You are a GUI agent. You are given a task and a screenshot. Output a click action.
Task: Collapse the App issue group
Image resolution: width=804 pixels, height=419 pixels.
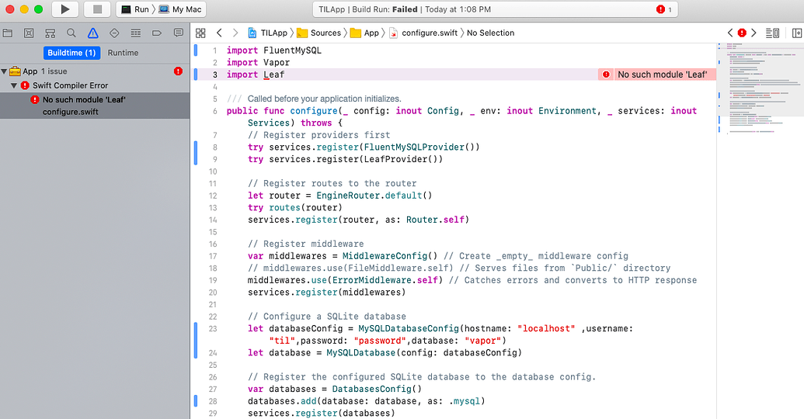coord(5,71)
